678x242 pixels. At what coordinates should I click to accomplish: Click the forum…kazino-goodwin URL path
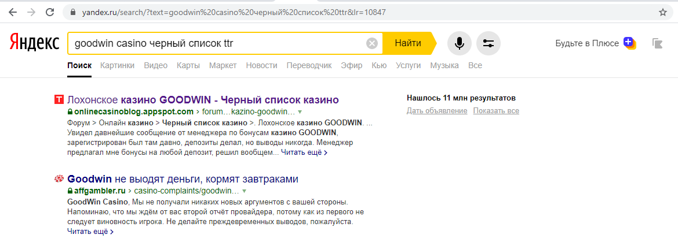(x=248, y=112)
